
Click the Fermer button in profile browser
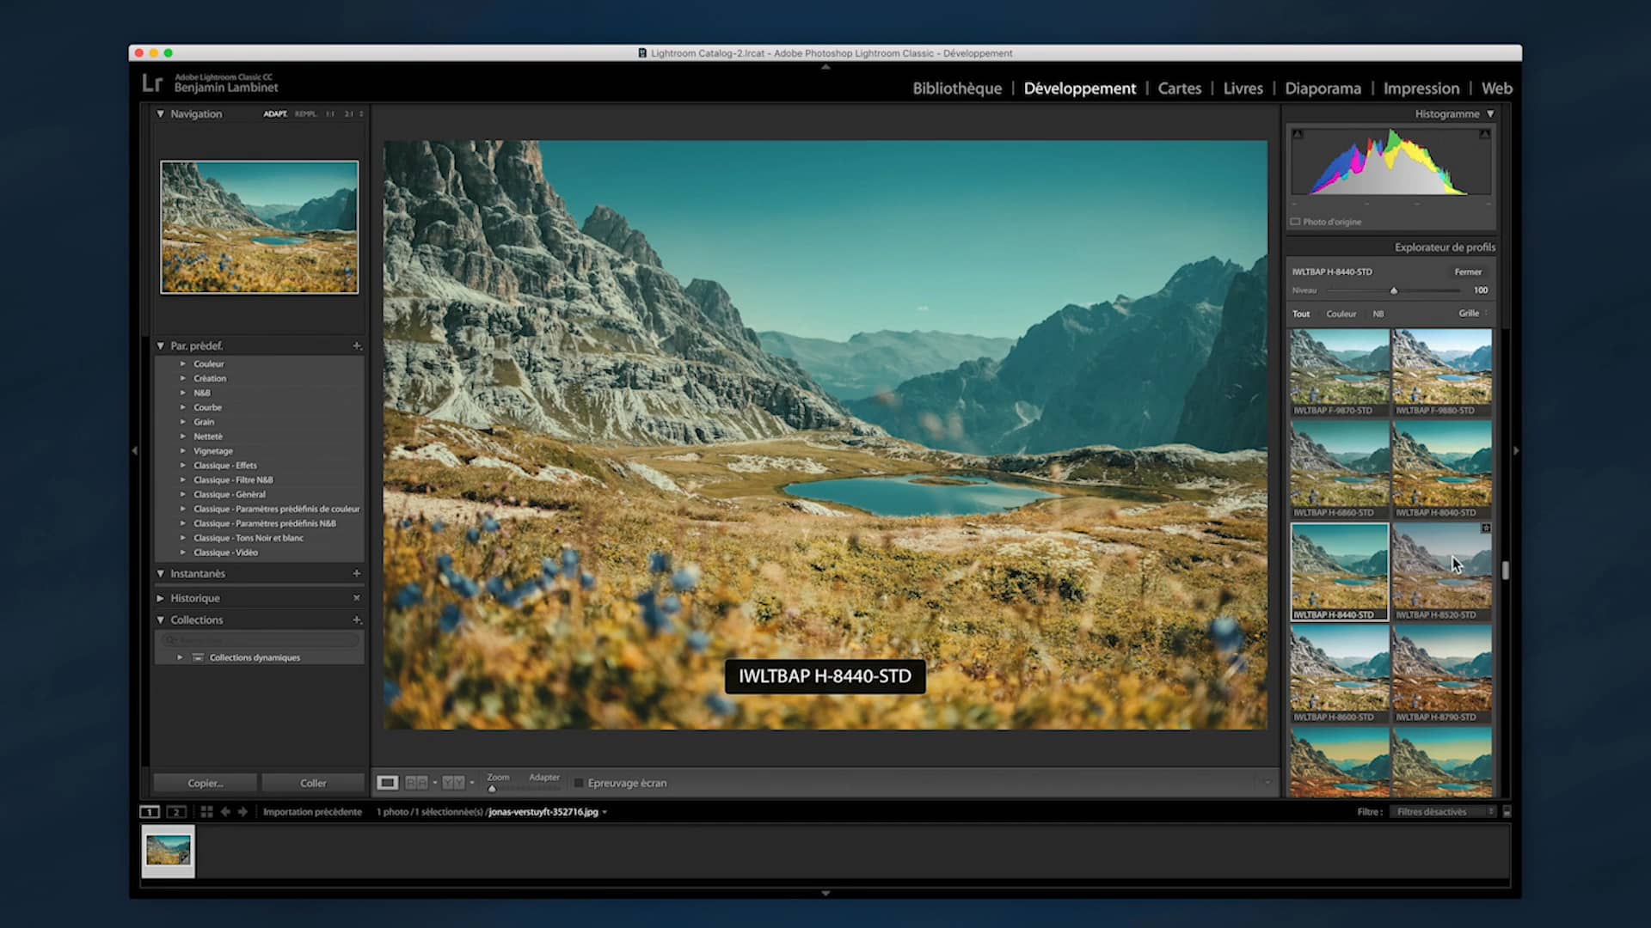pos(1468,272)
